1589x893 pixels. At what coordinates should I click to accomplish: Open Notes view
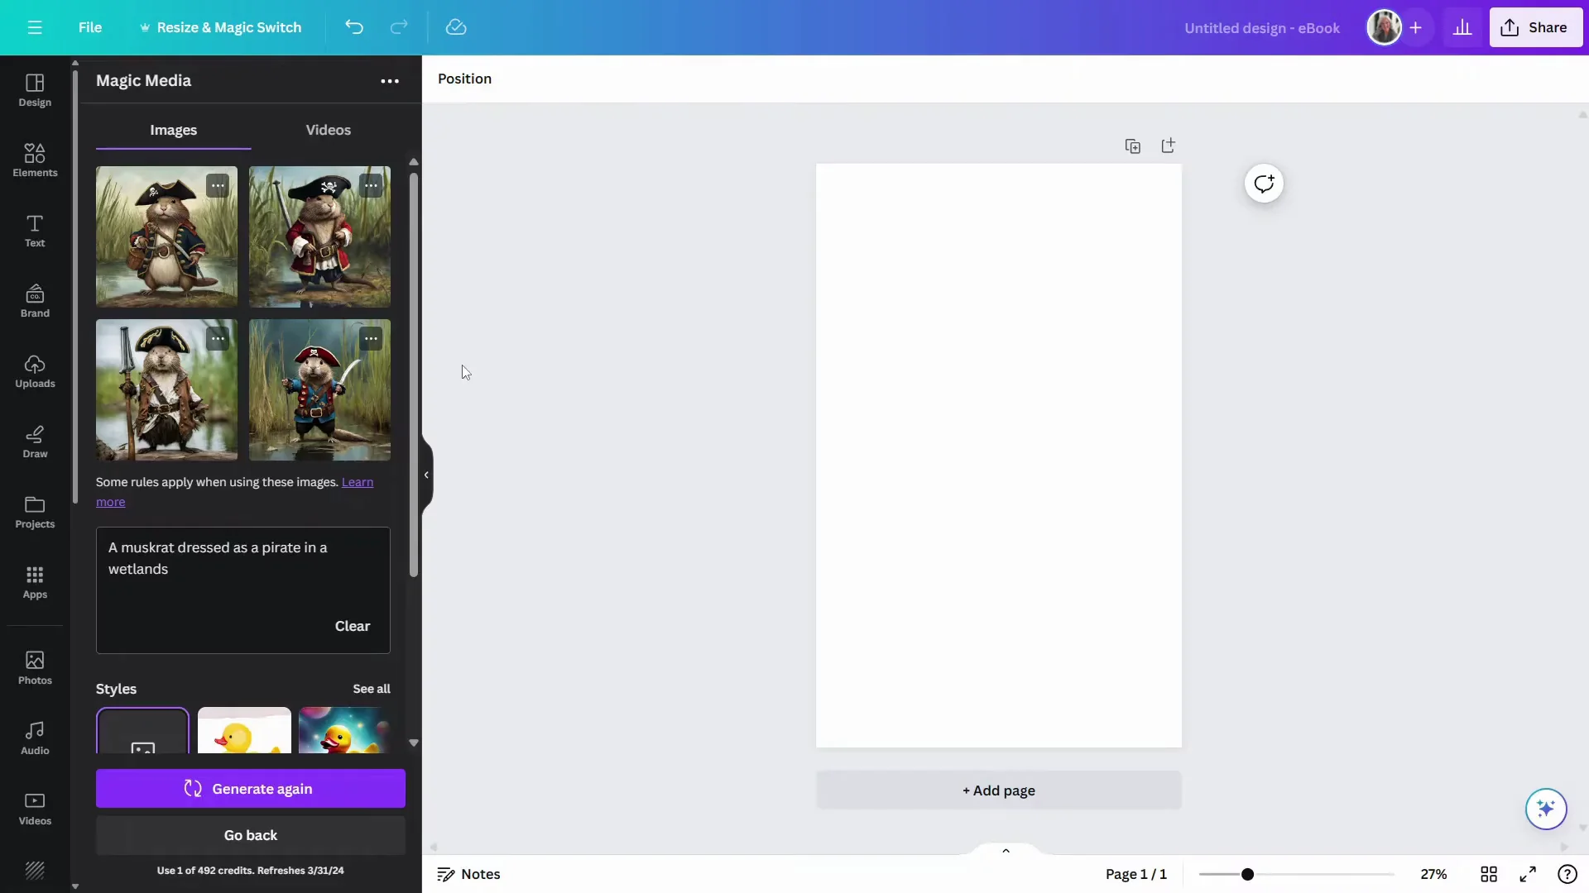(468, 874)
